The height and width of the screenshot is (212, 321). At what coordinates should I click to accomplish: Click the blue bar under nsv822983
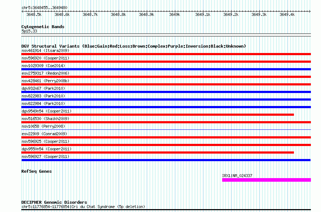pos(166,100)
